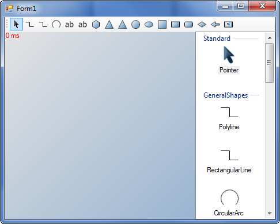
Task: Select the first 'ab' text tool
Action: [x=69, y=25]
